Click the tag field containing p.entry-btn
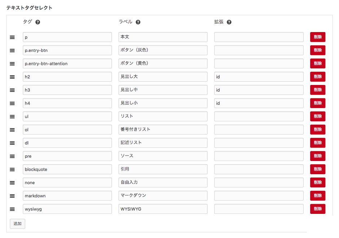 click(x=67, y=50)
